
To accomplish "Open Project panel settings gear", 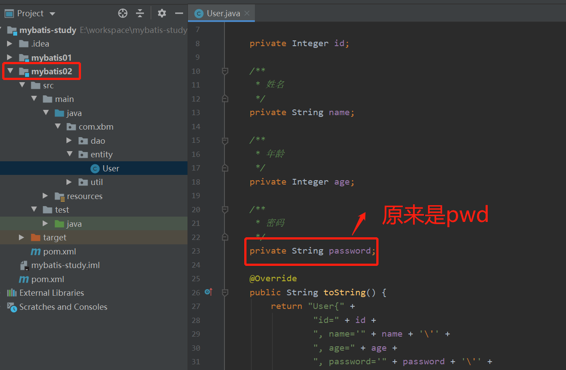I will pos(162,14).
